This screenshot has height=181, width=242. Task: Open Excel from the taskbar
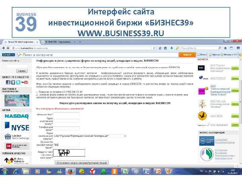(125, 171)
